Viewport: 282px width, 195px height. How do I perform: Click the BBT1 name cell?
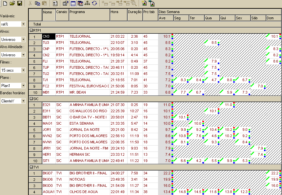[49, 117]
